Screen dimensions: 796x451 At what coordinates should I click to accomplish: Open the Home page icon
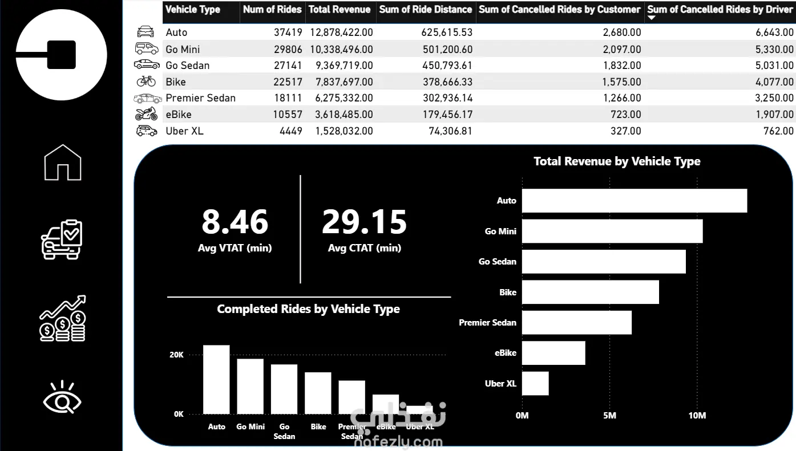click(63, 162)
